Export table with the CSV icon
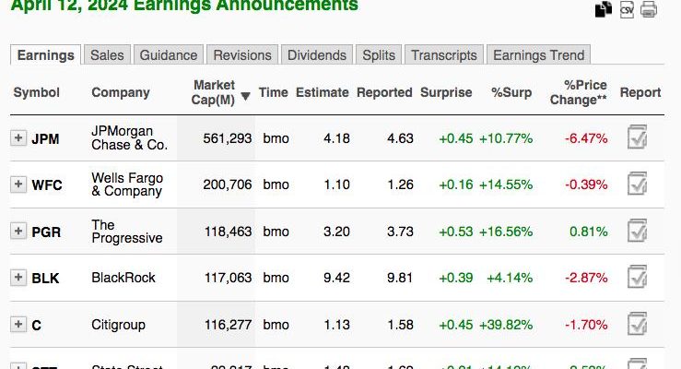 pyautogui.click(x=627, y=9)
